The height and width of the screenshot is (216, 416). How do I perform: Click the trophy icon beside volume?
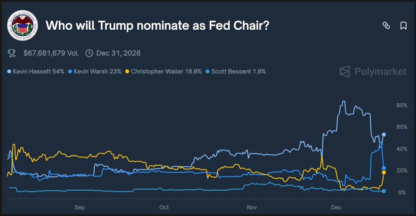tap(12, 53)
